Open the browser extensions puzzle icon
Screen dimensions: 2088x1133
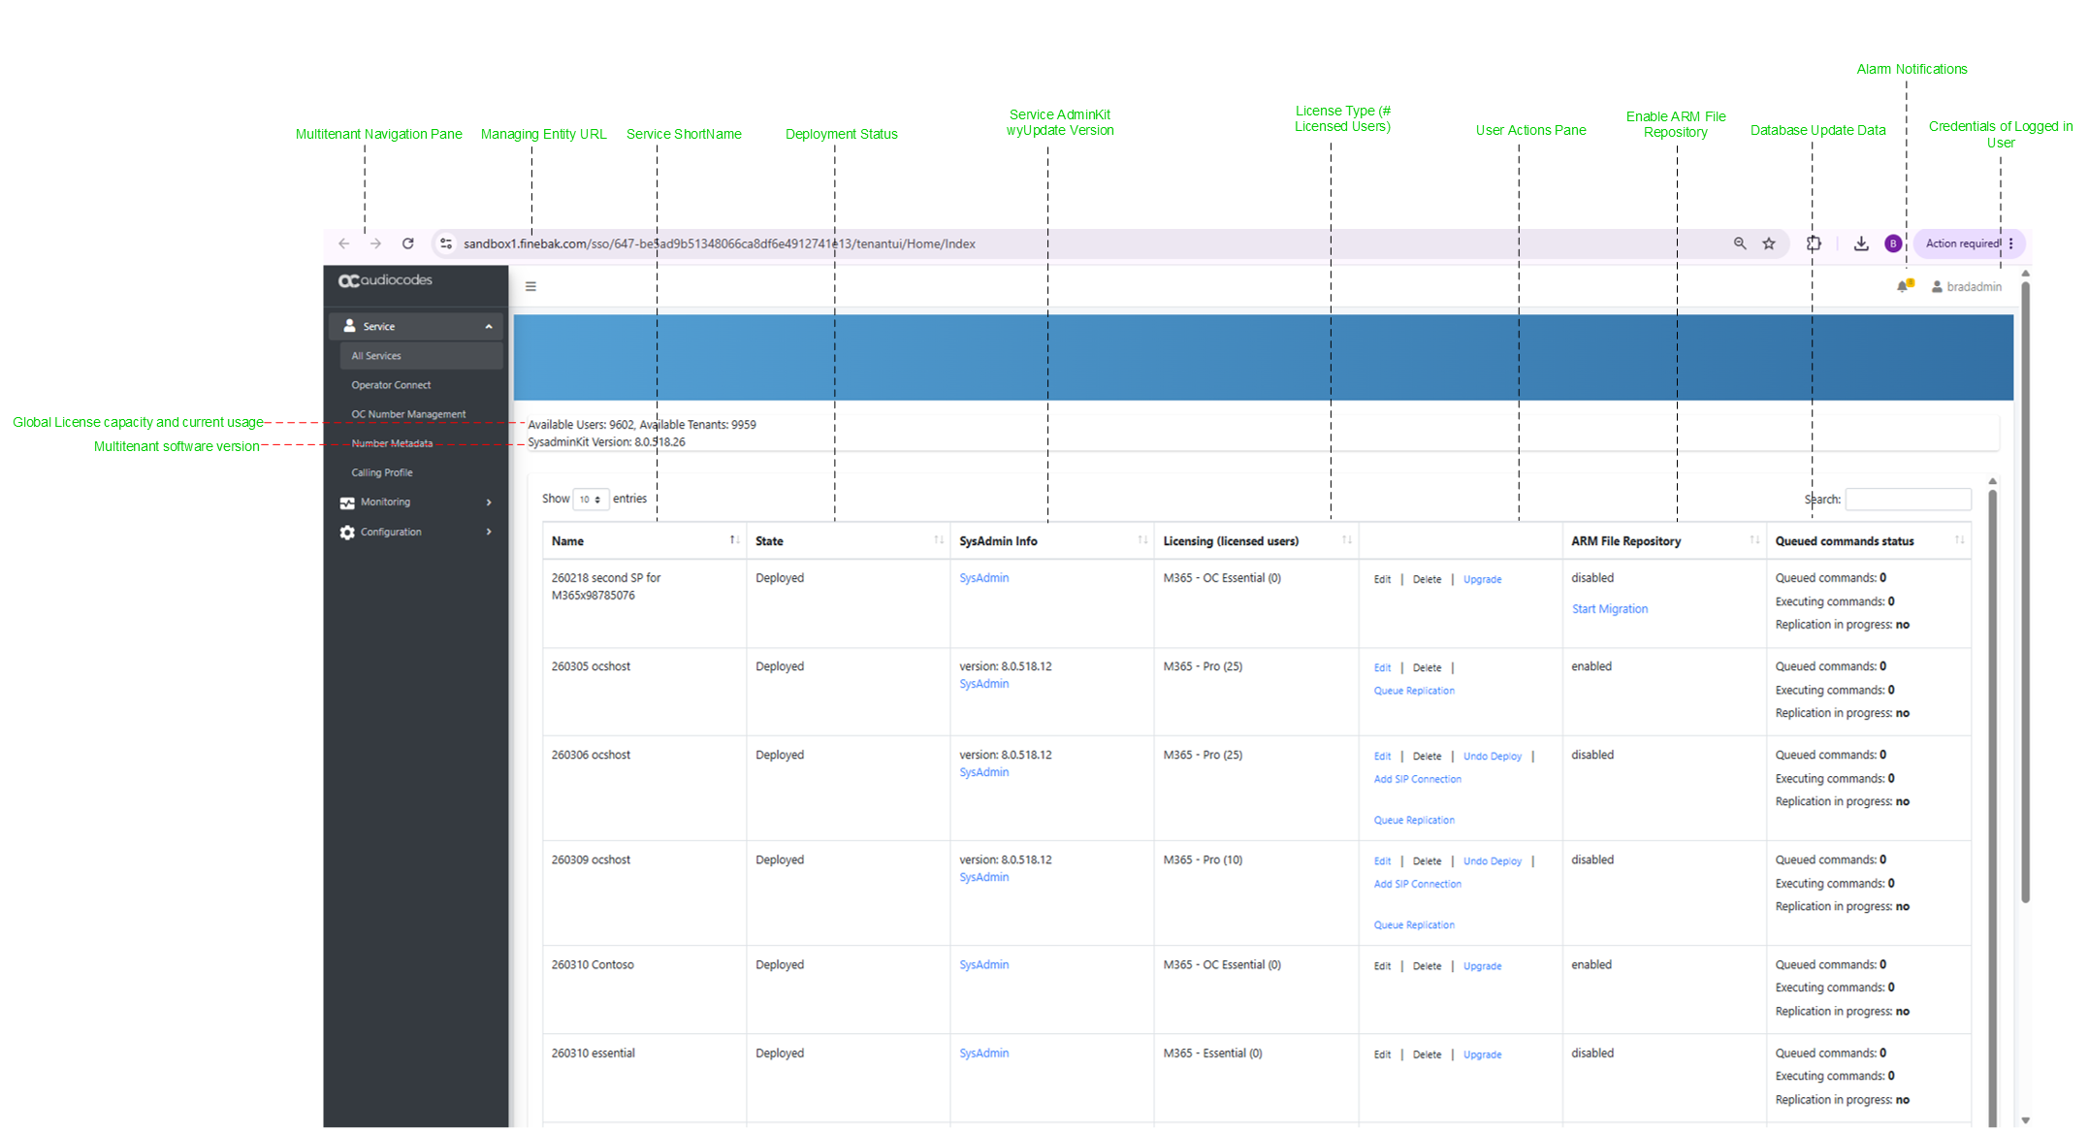pyautogui.click(x=1814, y=244)
